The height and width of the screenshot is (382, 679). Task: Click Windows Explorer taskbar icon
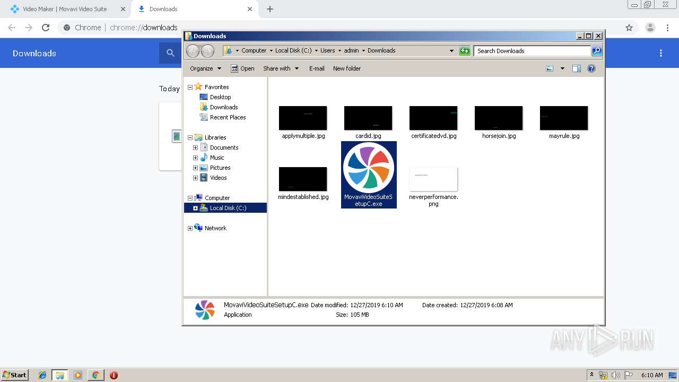(x=60, y=375)
